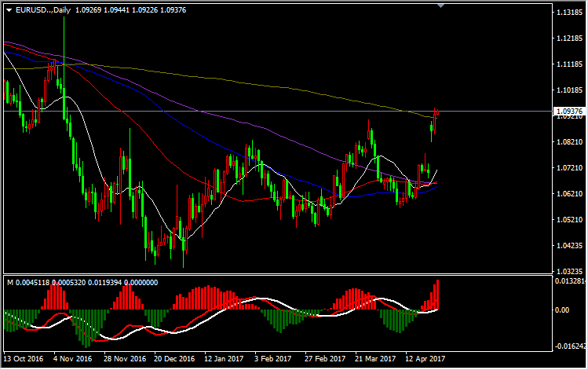Image resolution: width=588 pixels, height=370 pixels.
Task: Click the gray chart shift triangle marker
Action: pos(441,5)
